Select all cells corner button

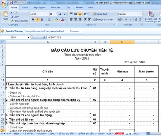[x=3, y=42]
